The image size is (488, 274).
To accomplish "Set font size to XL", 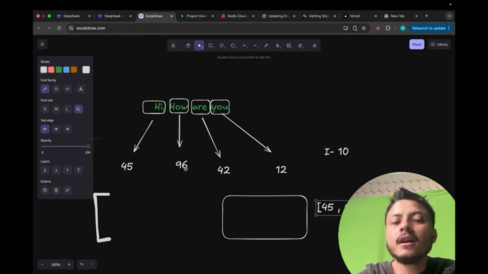I will (x=78, y=109).
